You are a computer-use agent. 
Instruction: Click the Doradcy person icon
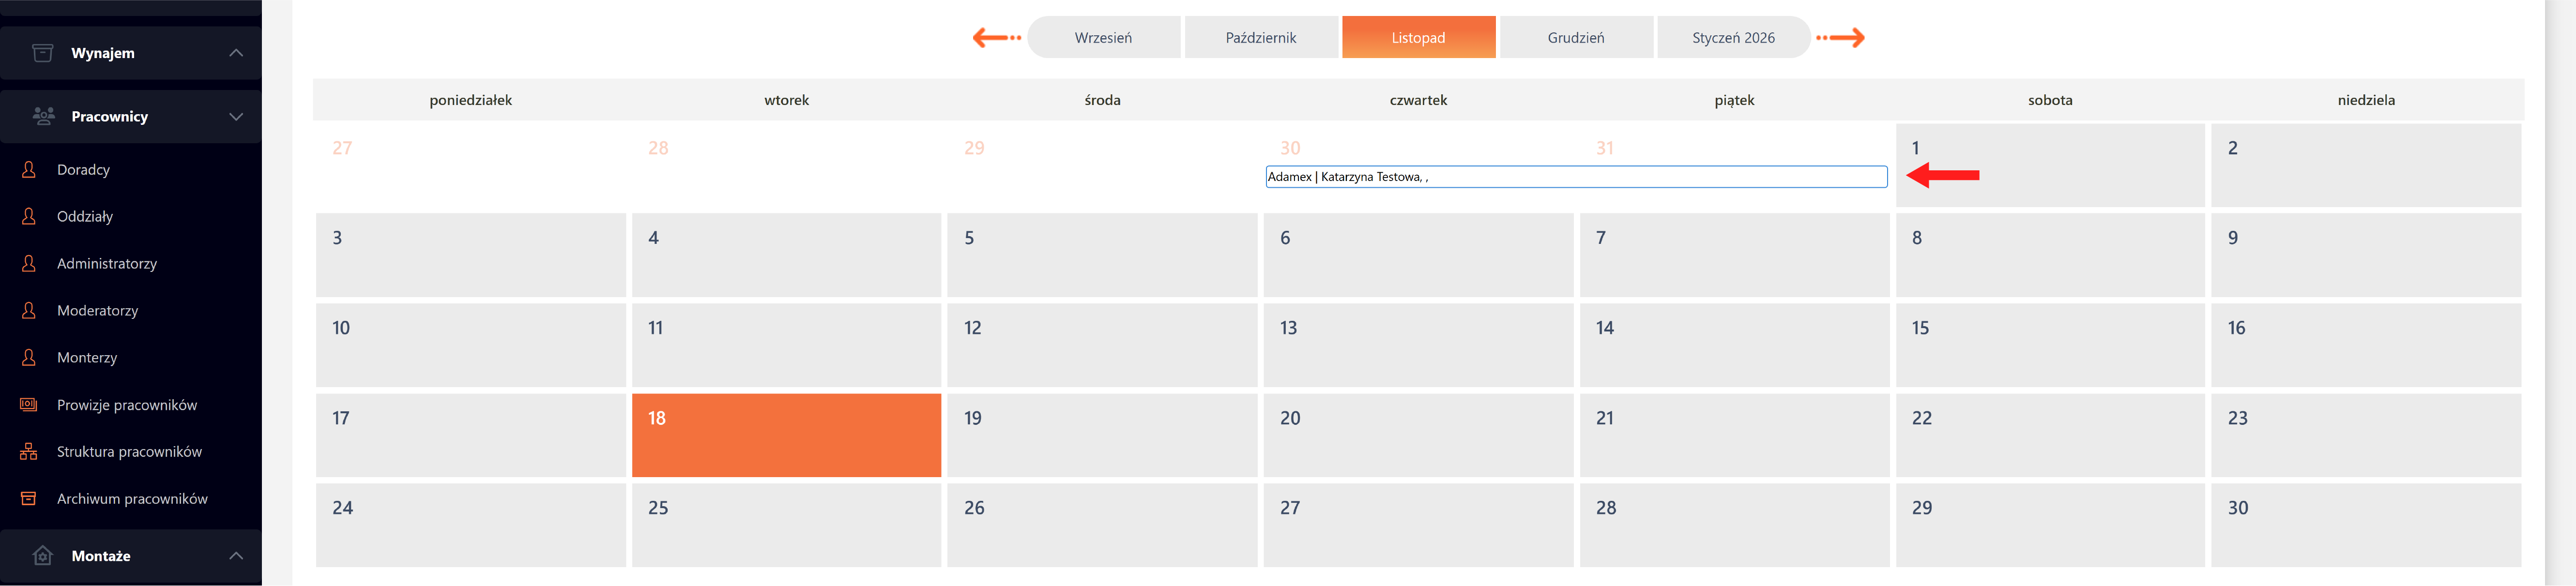pyautogui.click(x=29, y=170)
